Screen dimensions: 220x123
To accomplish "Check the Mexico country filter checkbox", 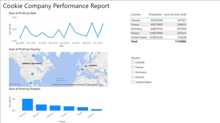I will pyautogui.click(x=133, y=77).
